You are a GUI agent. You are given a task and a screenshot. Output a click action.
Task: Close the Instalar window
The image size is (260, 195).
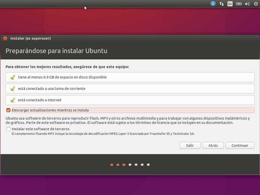pyautogui.click(x=5, y=38)
